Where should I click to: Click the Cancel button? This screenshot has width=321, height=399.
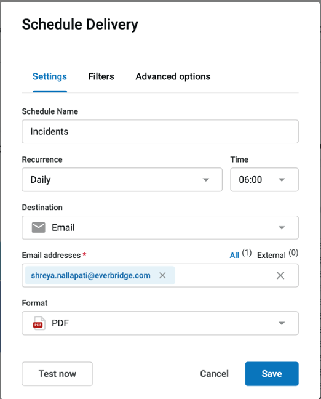pyautogui.click(x=214, y=374)
